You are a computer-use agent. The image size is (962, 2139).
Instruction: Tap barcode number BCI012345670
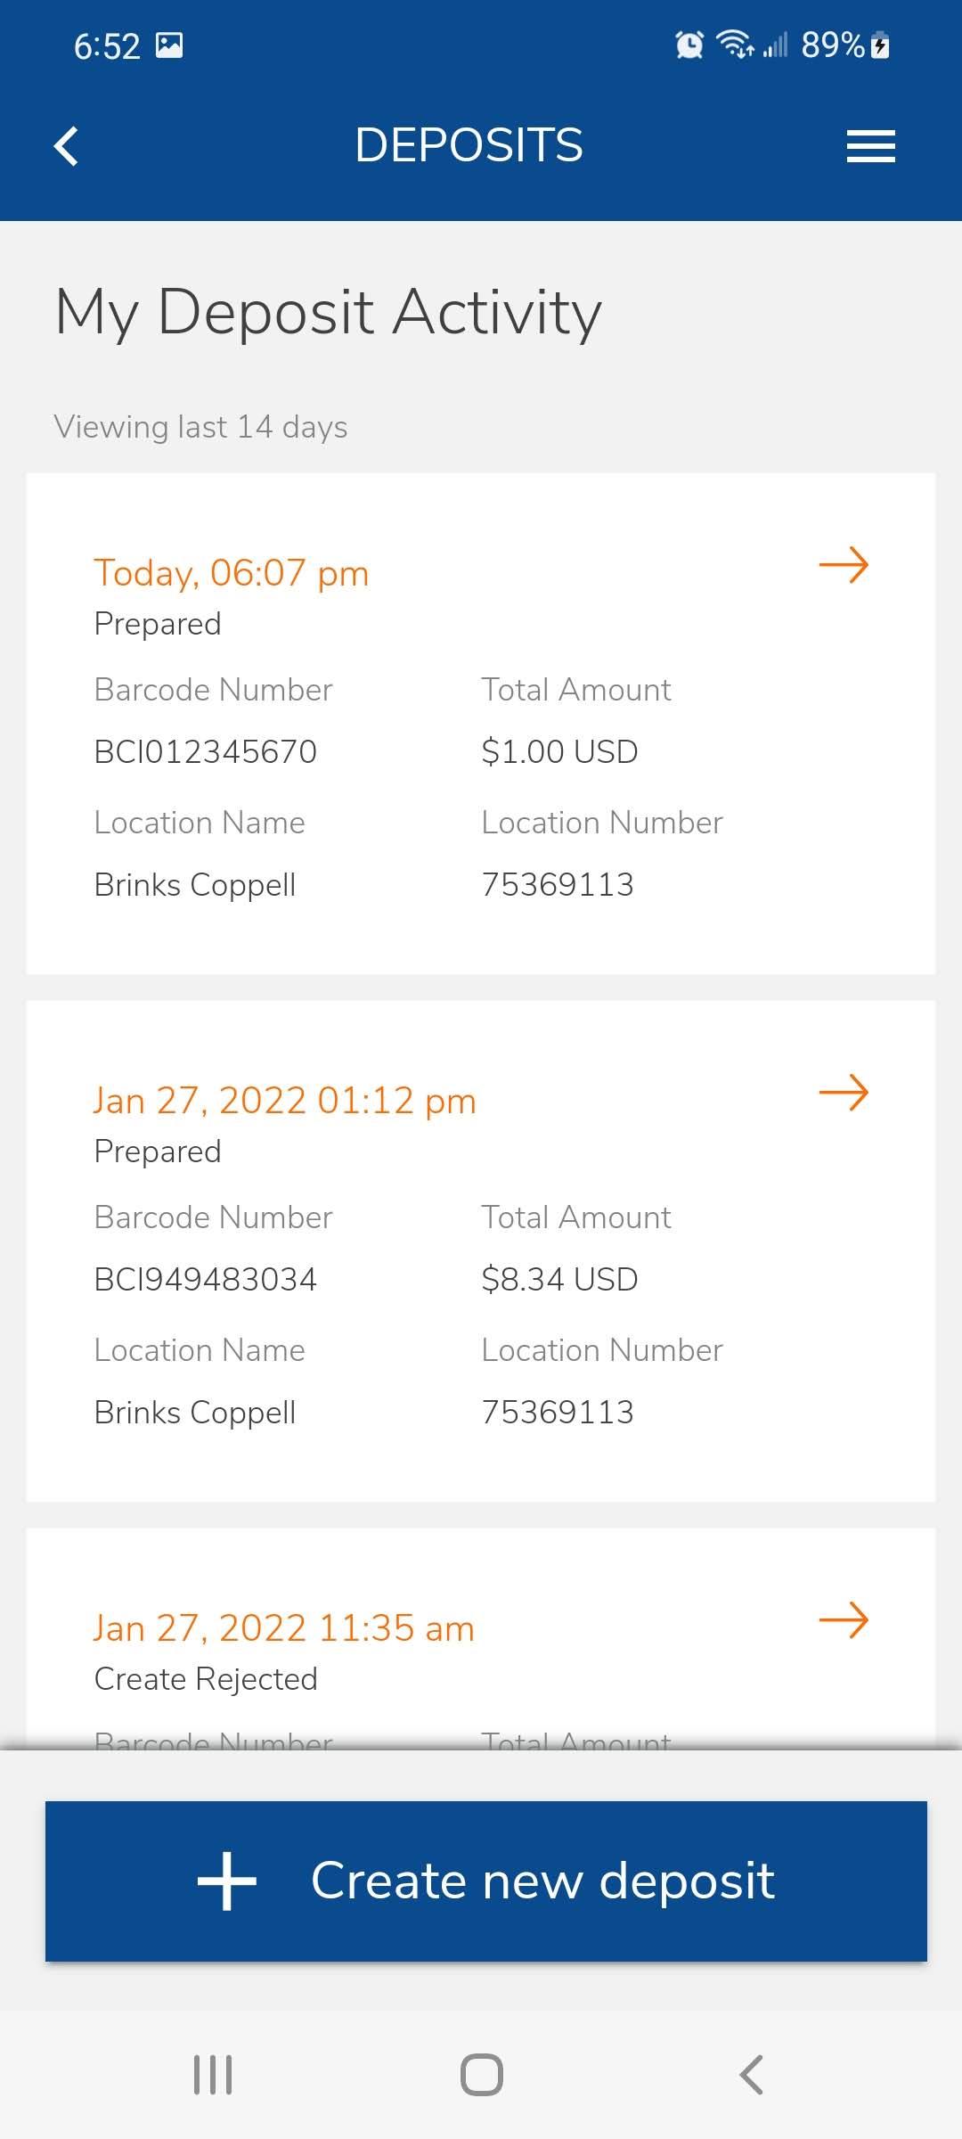[206, 752]
